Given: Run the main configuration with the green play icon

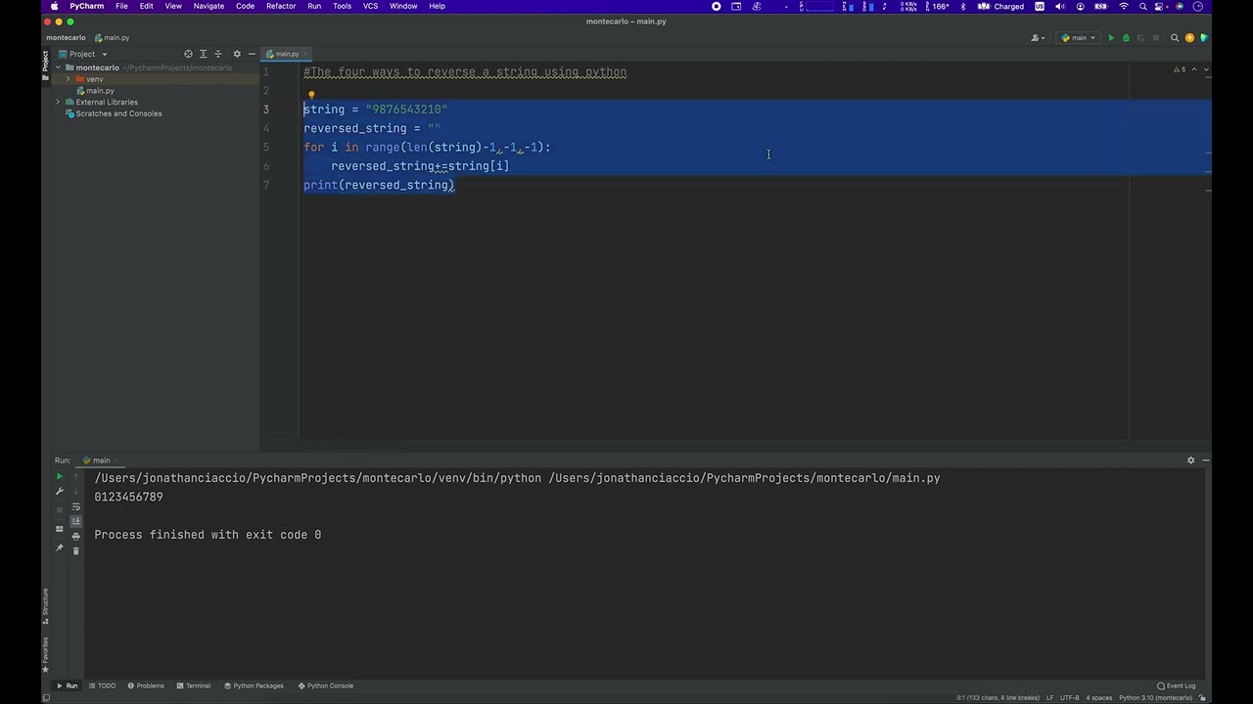Looking at the screenshot, I should pyautogui.click(x=1111, y=38).
